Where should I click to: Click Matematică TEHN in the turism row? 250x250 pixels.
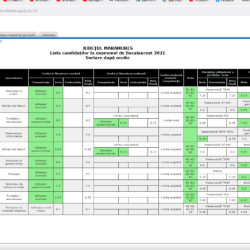[x=217, y=90]
